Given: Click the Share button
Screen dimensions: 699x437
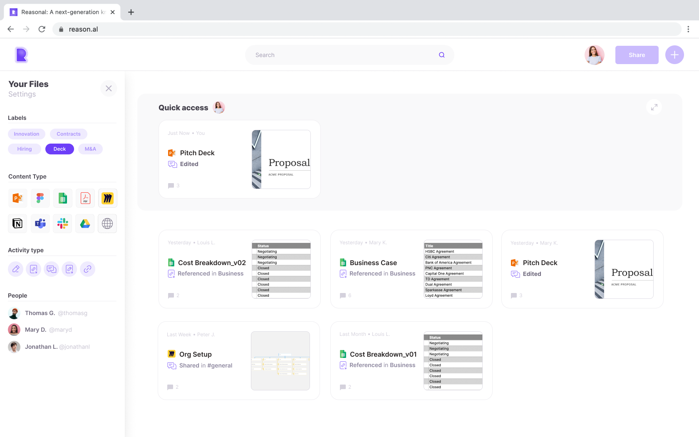Looking at the screenshot, I should (637, 55).
